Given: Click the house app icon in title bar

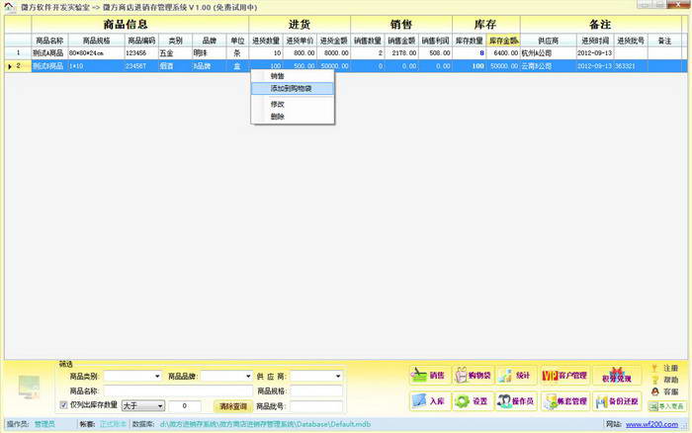Looking at the screenshot, I should pyautogui.click(x=9, y=7).
